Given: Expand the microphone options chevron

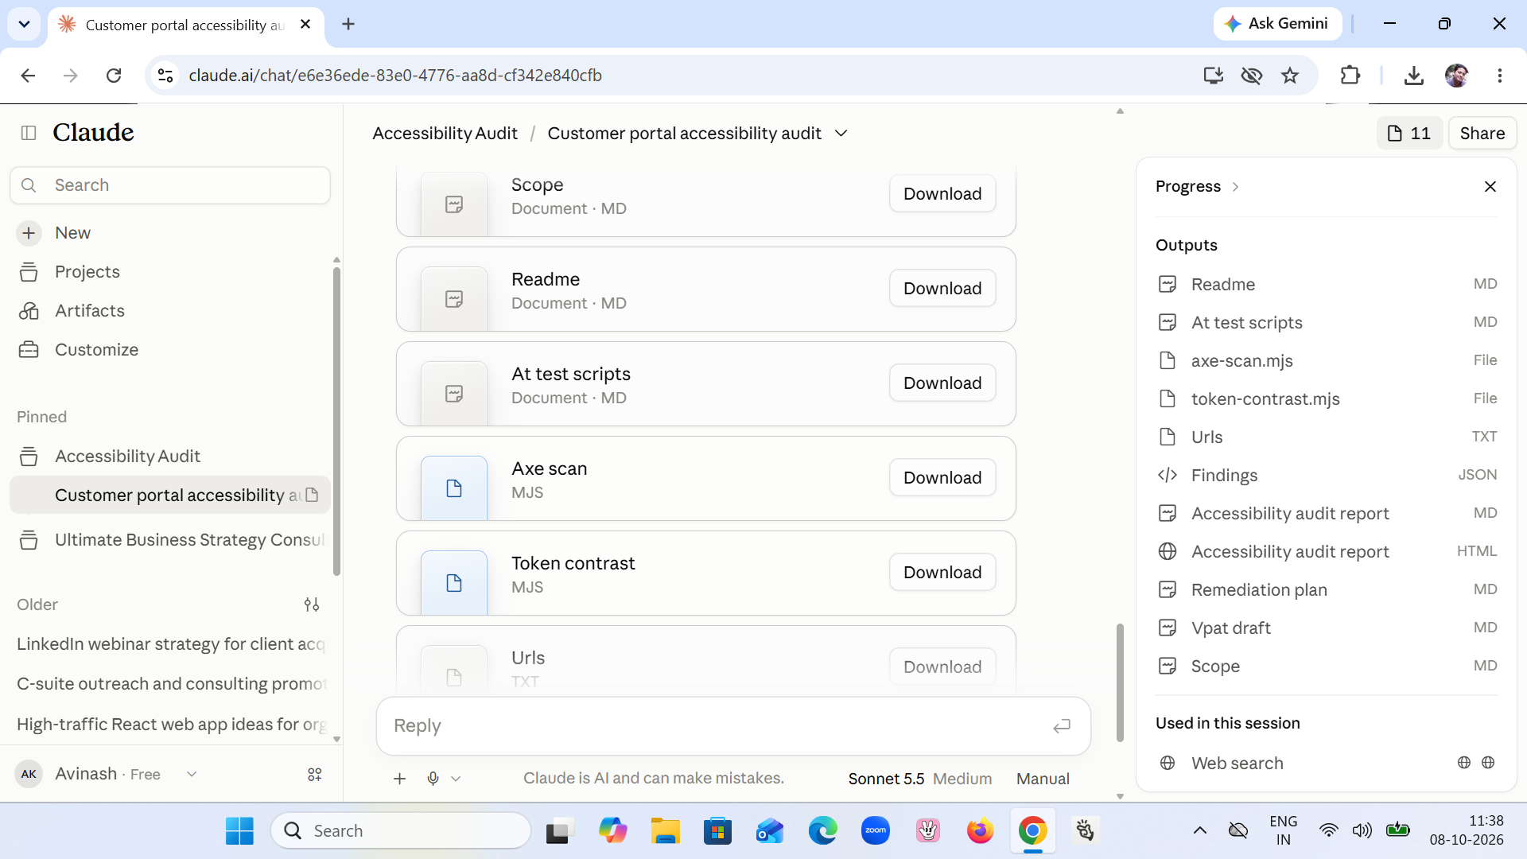Looking at the screenshot, I should coord(456,779).
